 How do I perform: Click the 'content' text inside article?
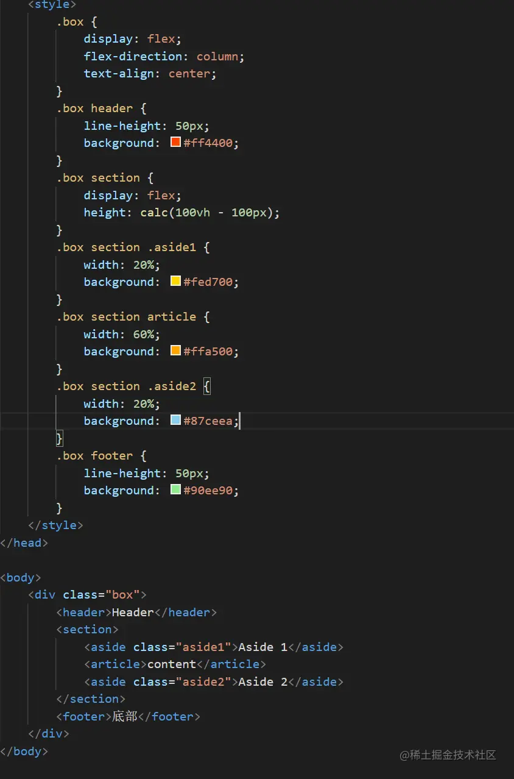pyautogui.click(x=171, y=664)
